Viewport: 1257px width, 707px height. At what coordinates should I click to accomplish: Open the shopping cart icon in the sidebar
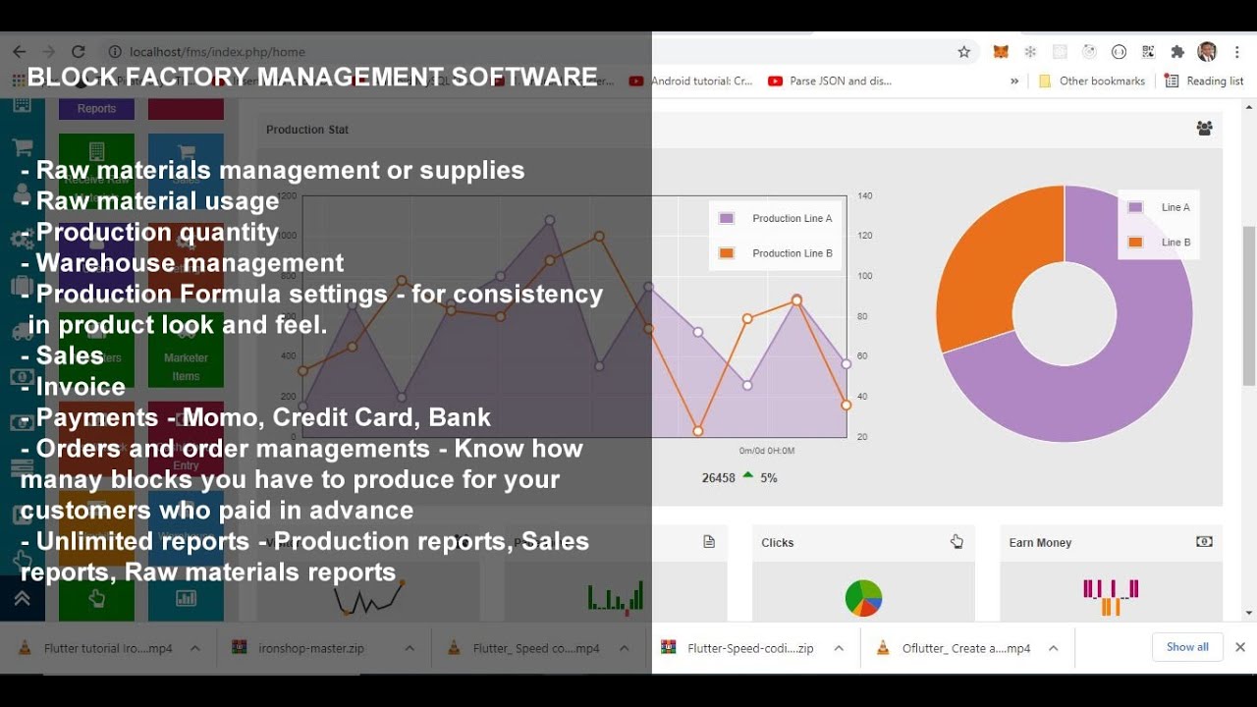point(22,148)
